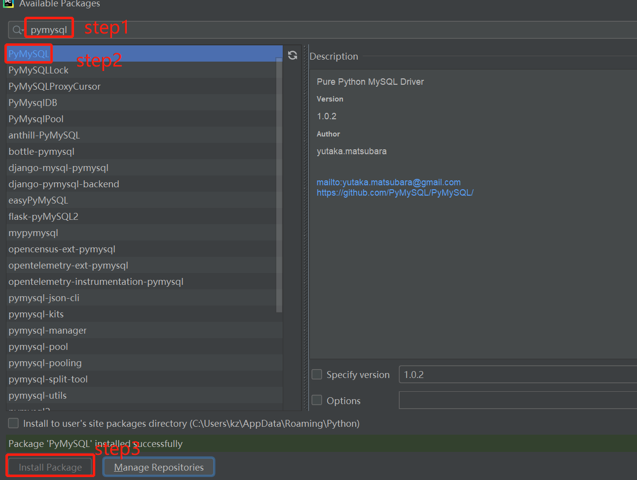
Task: Select opencensus-ext-pymysql package
Action: click(144, 249)
